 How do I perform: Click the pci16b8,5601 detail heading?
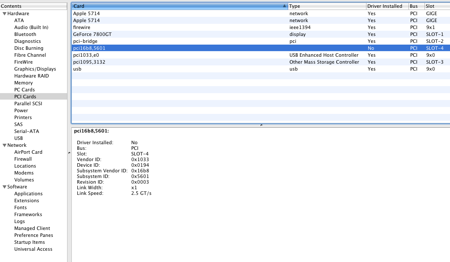pyautogui.click(x=91, y=131)
